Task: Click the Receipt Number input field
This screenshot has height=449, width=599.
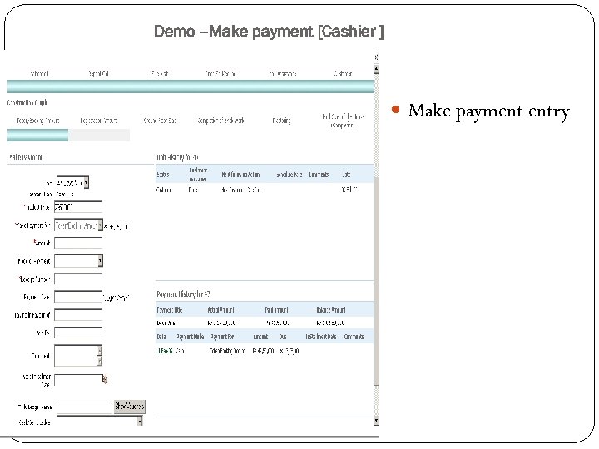Action: [x=78, y=279]
